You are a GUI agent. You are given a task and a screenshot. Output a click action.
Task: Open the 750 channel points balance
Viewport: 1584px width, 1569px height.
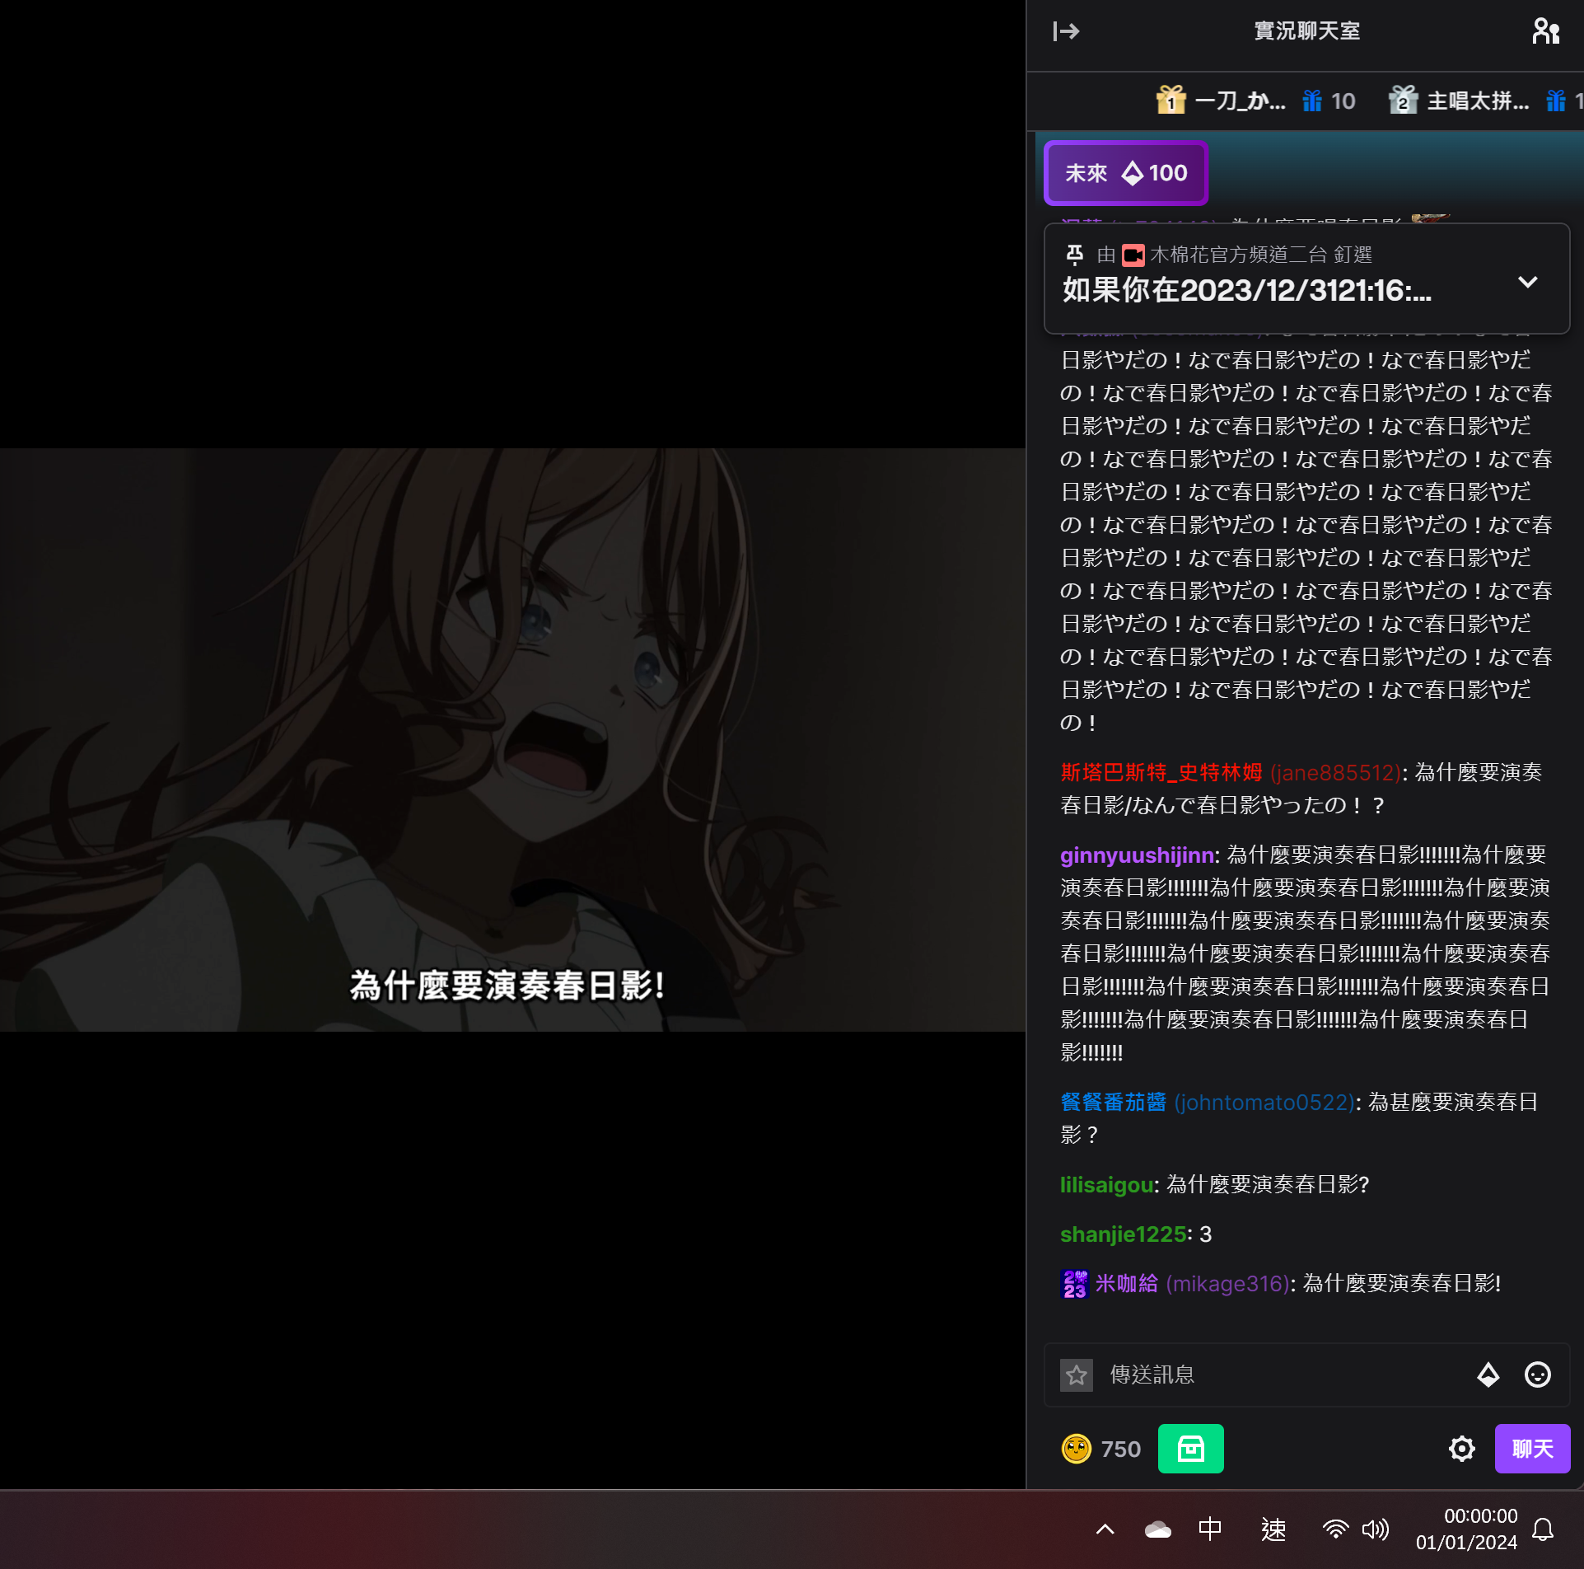point(1120,1449)
